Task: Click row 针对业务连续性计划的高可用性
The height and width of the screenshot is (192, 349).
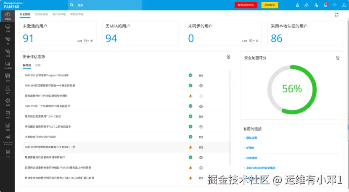Action: pos(126,178)
